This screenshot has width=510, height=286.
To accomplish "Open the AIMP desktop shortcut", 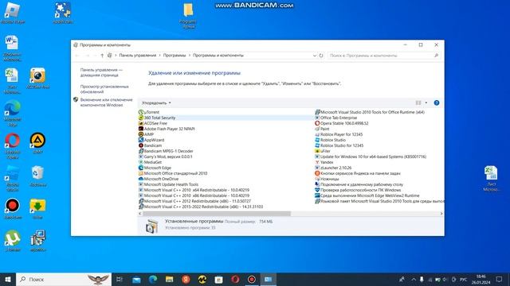I will click(x=37, y=143).
